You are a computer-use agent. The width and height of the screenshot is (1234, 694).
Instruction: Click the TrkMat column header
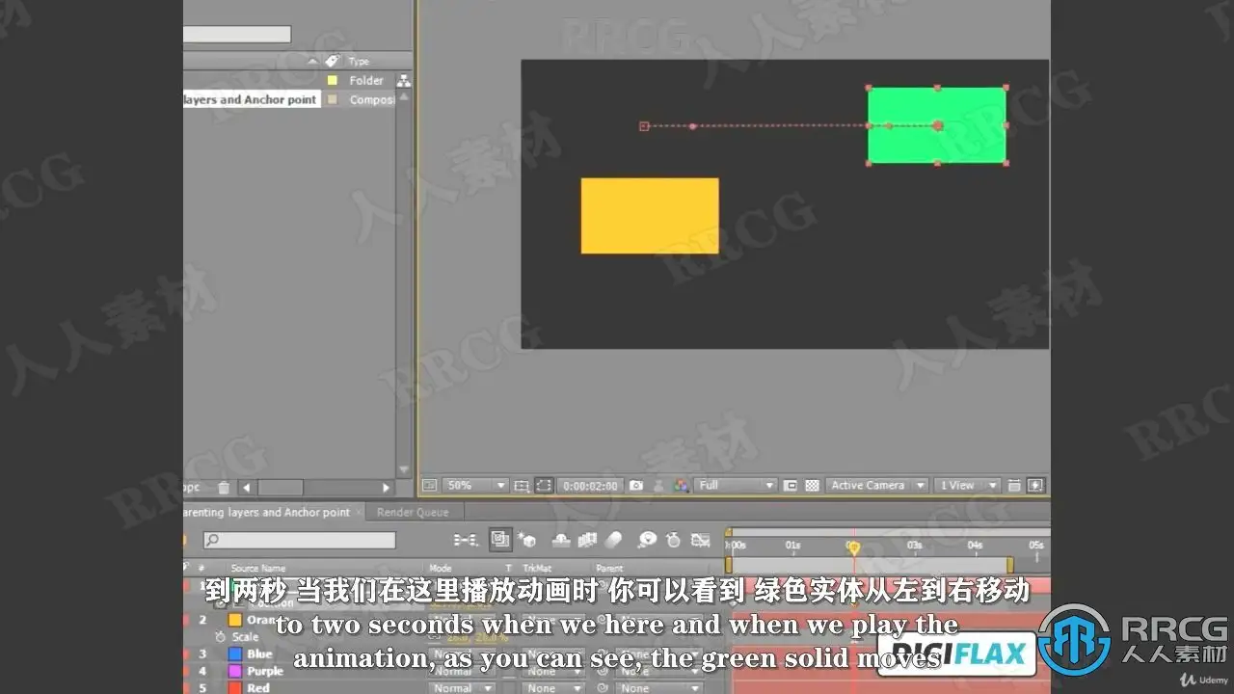tap(536, 569)
